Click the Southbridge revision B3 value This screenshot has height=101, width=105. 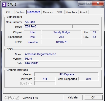pos(94,37)
